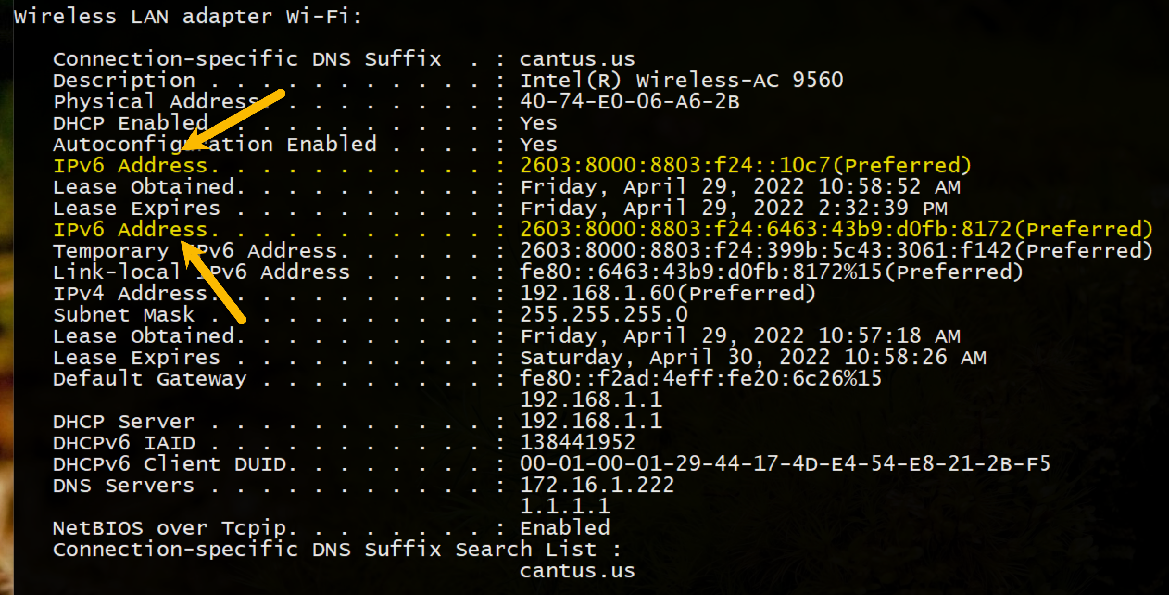Click the Saturday, April 30 lease expiry
This screenshot has height=595, width=1169.
pyautogui.click(x=753, y=357)
